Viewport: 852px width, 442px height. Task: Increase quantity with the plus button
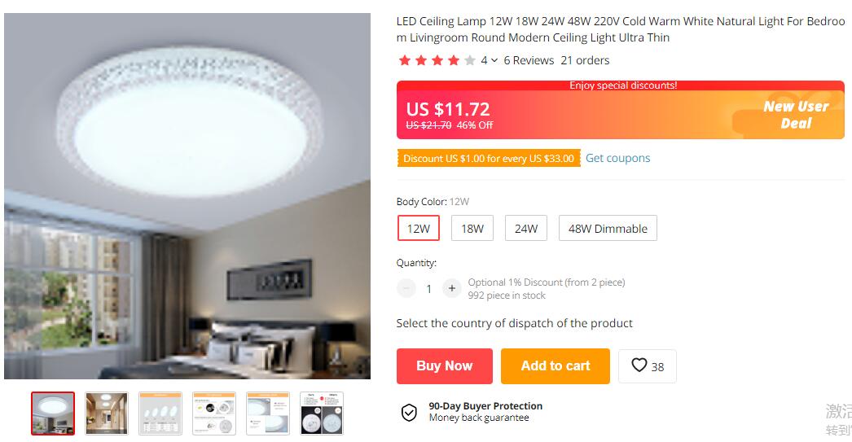coord(451,288)
